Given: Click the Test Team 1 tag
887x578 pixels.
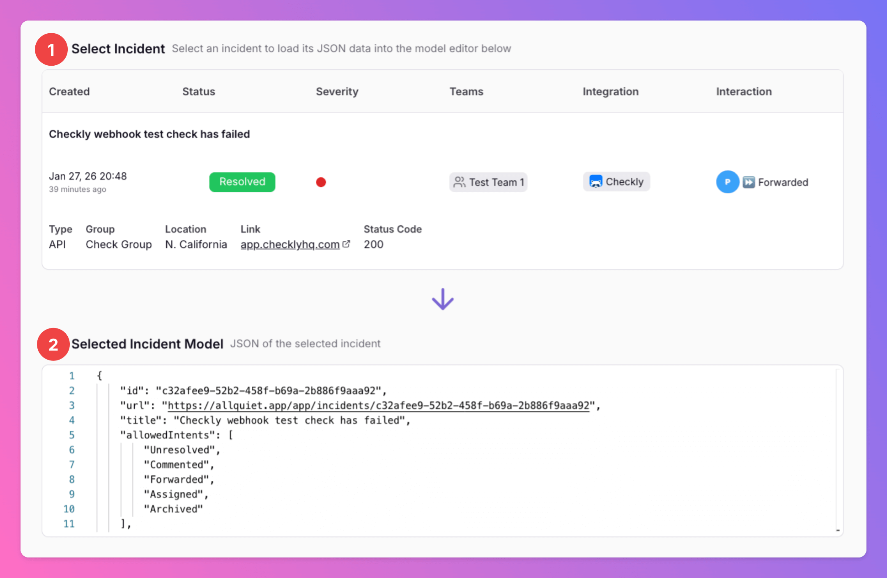Looking at the screenshot, I should tap(488, 182).
